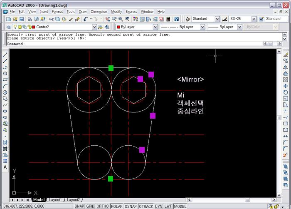Screen dimensions: 291x209
Task: Expand the ByLayer lineweight dropdown
Action: point(239,27)
